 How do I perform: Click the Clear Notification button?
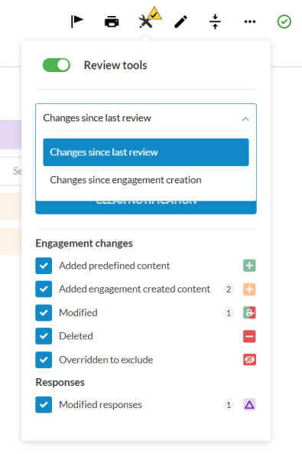(146, 207)
